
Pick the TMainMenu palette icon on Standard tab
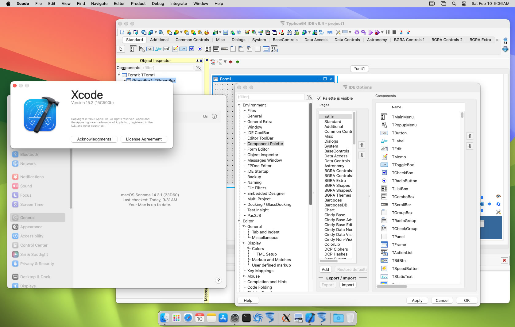133,48
